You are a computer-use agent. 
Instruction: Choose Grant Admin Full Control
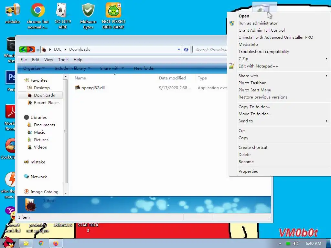pyautogui.click(x=279, y=30)
